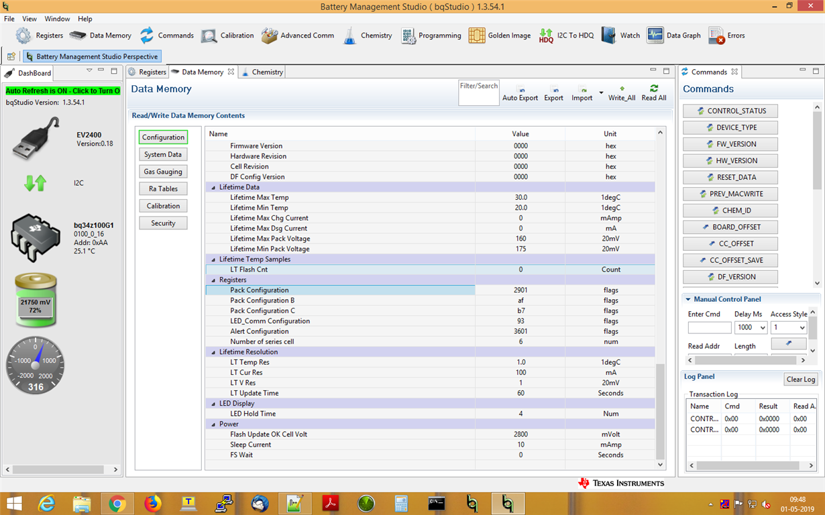The image size is (825, 515).
Task: Open the Golden Image tool
Action: [x=477, y=36]
